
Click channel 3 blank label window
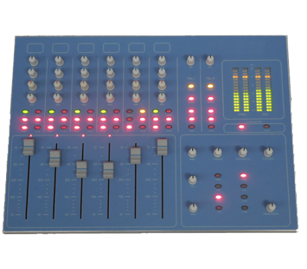point(86,48)
